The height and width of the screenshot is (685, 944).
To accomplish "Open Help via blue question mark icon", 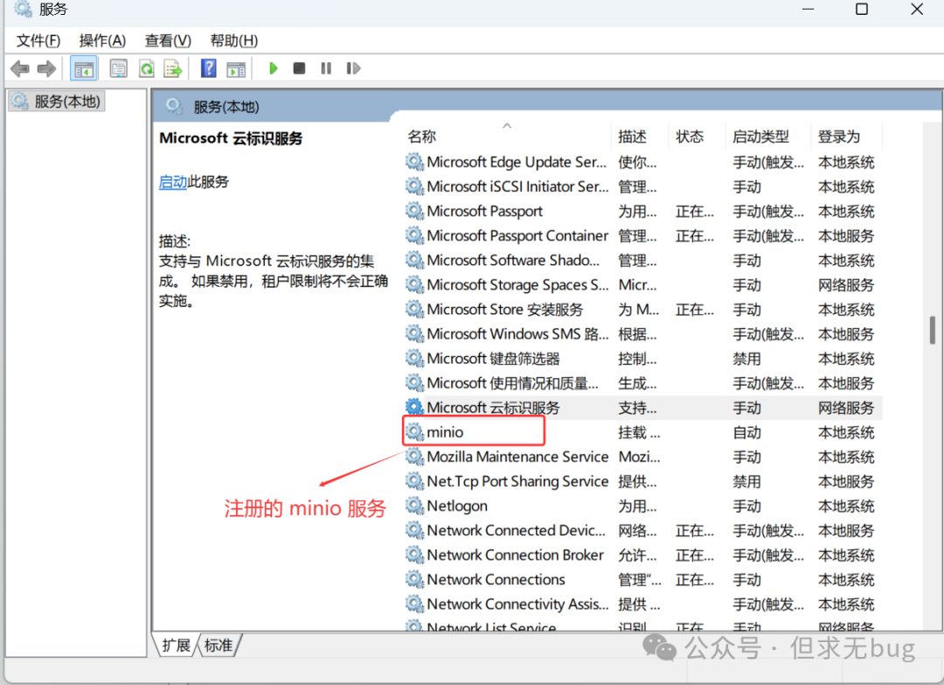I will 209,68.
